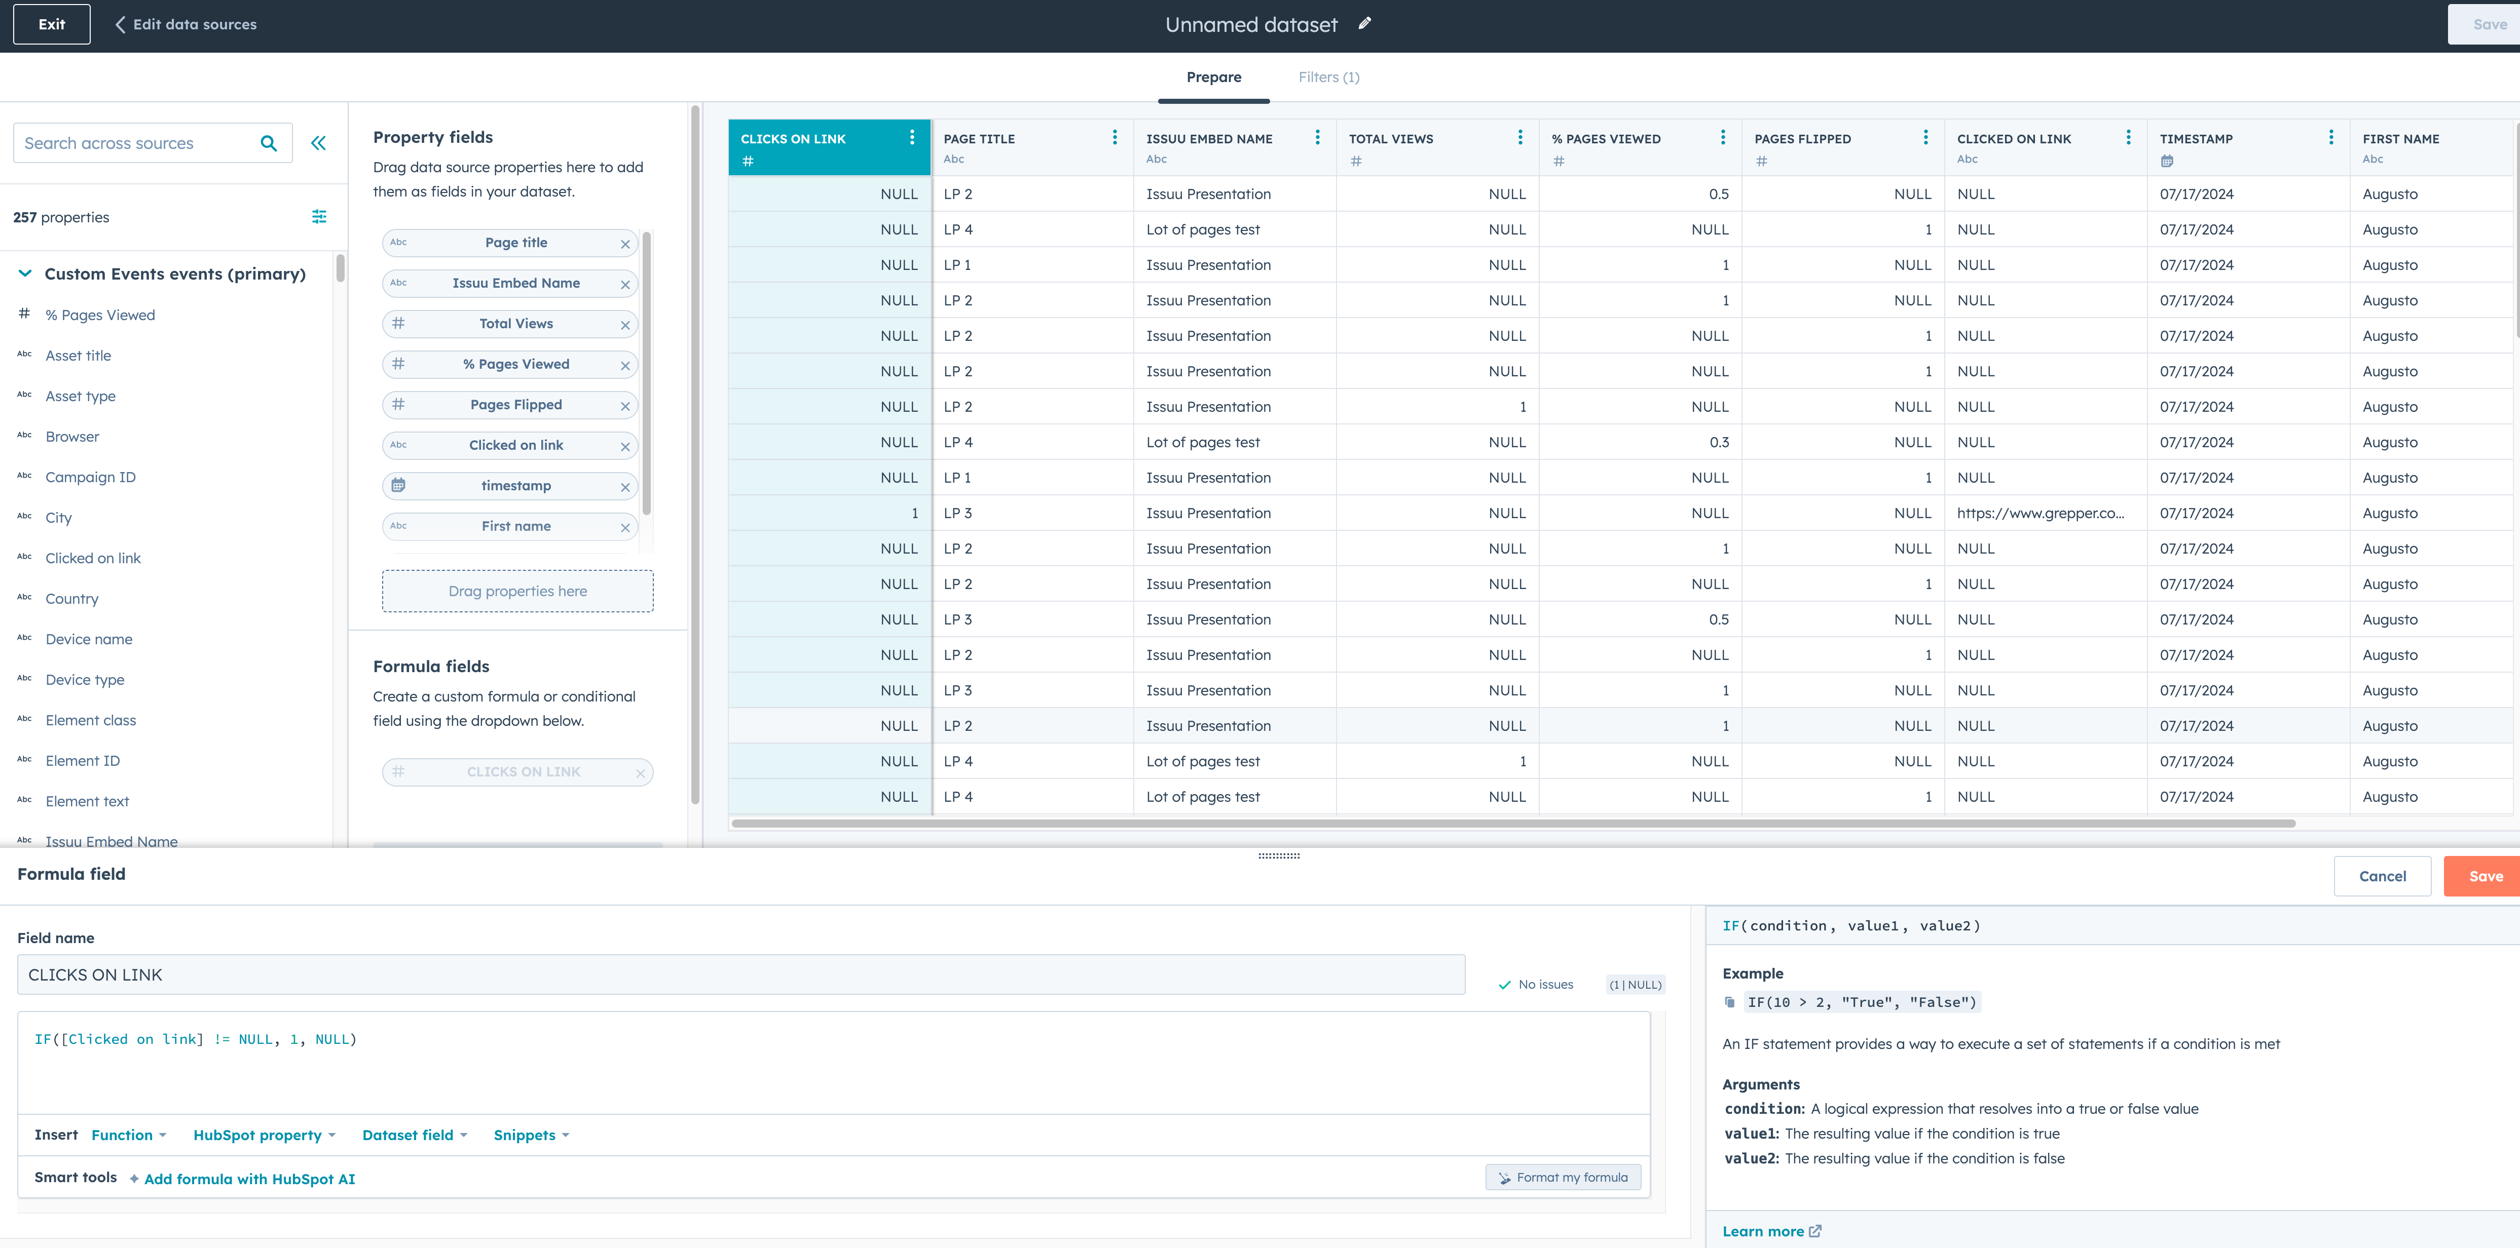Click the No issues status indicator
Image resolution: width=2520 pixels, height=1248 pixels.
coord(1536,985)
